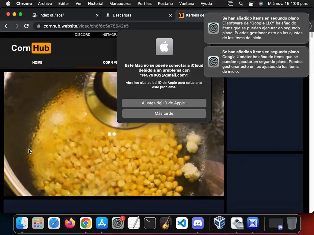Viewport: 314px width, 235px height.
Task: Open Finder from the Dock
Action: click(22, 223)
